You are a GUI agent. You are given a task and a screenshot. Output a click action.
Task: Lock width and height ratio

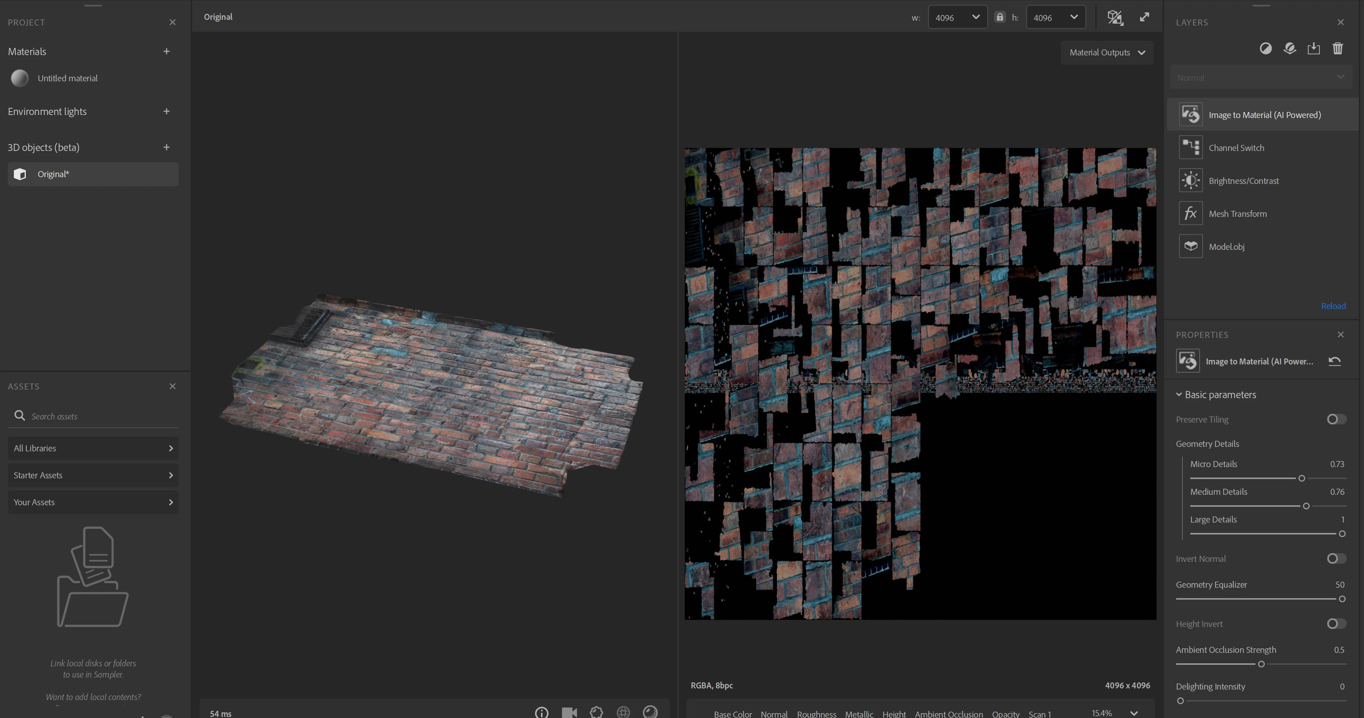point(999,17)
